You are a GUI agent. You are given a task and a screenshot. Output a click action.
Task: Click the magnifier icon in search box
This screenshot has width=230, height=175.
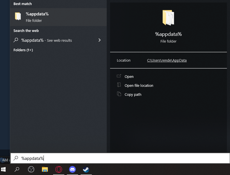pyautogui.click(x=16, y=158)
